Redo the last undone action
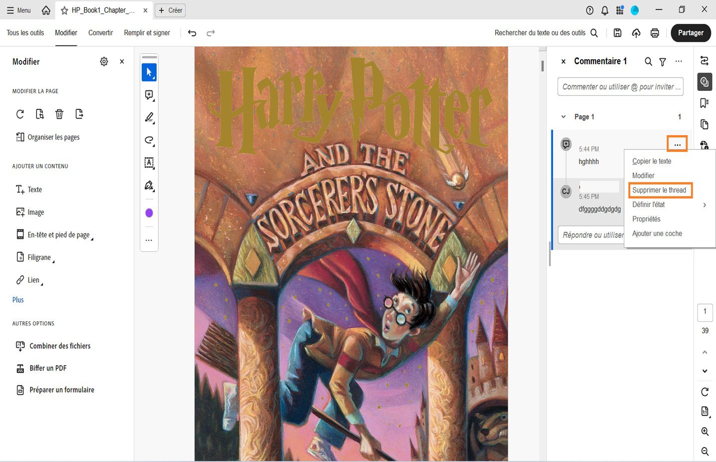The height and width of the screenshot is (462, 716). click(211, 33)
